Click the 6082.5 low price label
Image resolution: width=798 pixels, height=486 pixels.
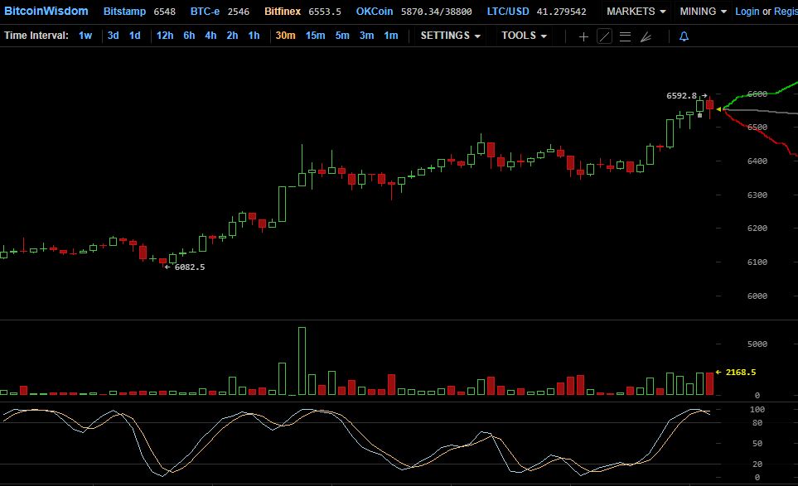click(189, 267)
